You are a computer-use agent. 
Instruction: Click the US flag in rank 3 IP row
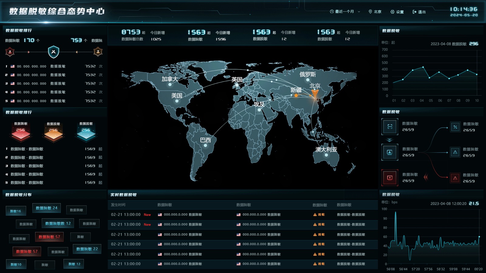12,83
